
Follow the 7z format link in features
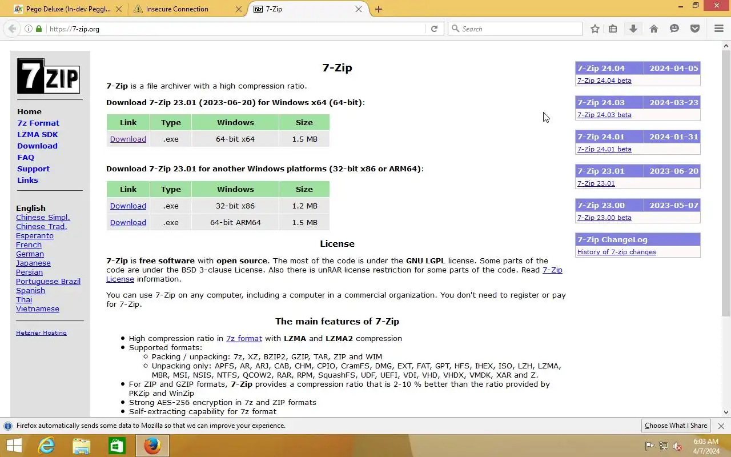[x=244, y=338]
